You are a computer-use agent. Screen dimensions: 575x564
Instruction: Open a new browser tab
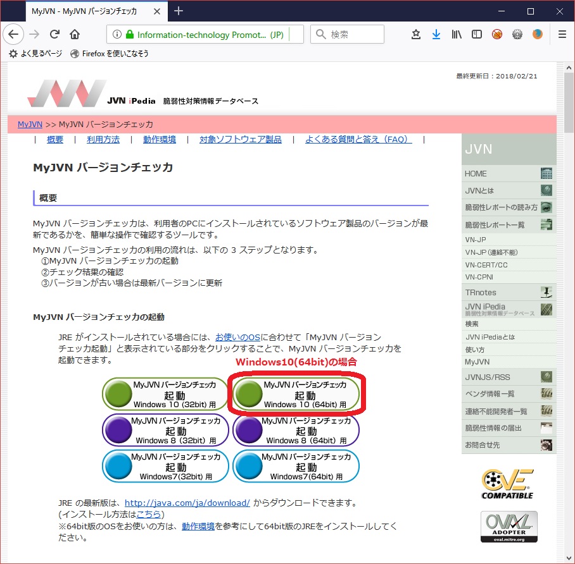coord(179,11)
